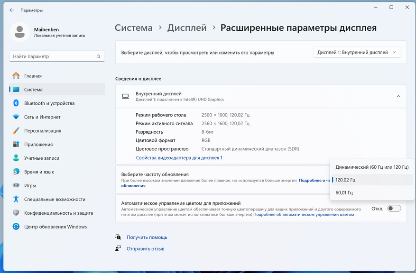The height and width of the screenshot is (273, 416).
Task: Open Bluetooth и устройства section
Action: tap(57, 103)
